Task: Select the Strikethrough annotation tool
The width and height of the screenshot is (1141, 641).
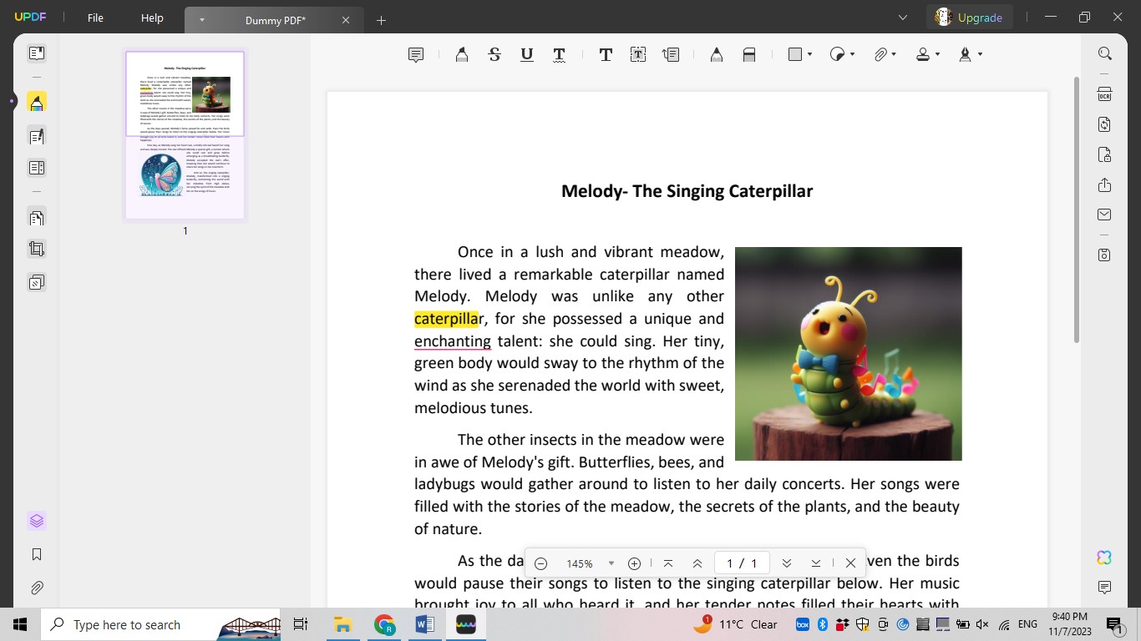Action: click(494, 53)
